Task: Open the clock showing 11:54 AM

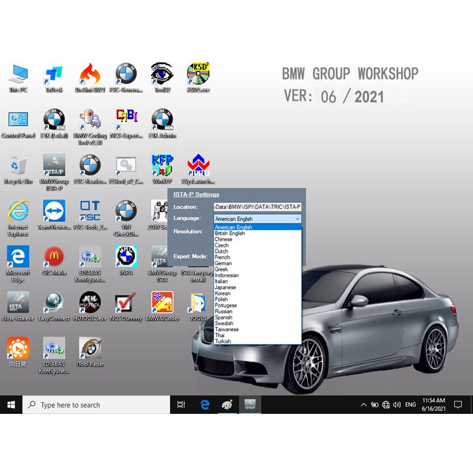Action: [433, 405]
